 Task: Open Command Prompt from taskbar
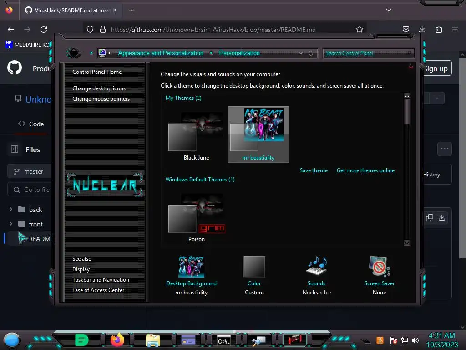click(224, 340)
